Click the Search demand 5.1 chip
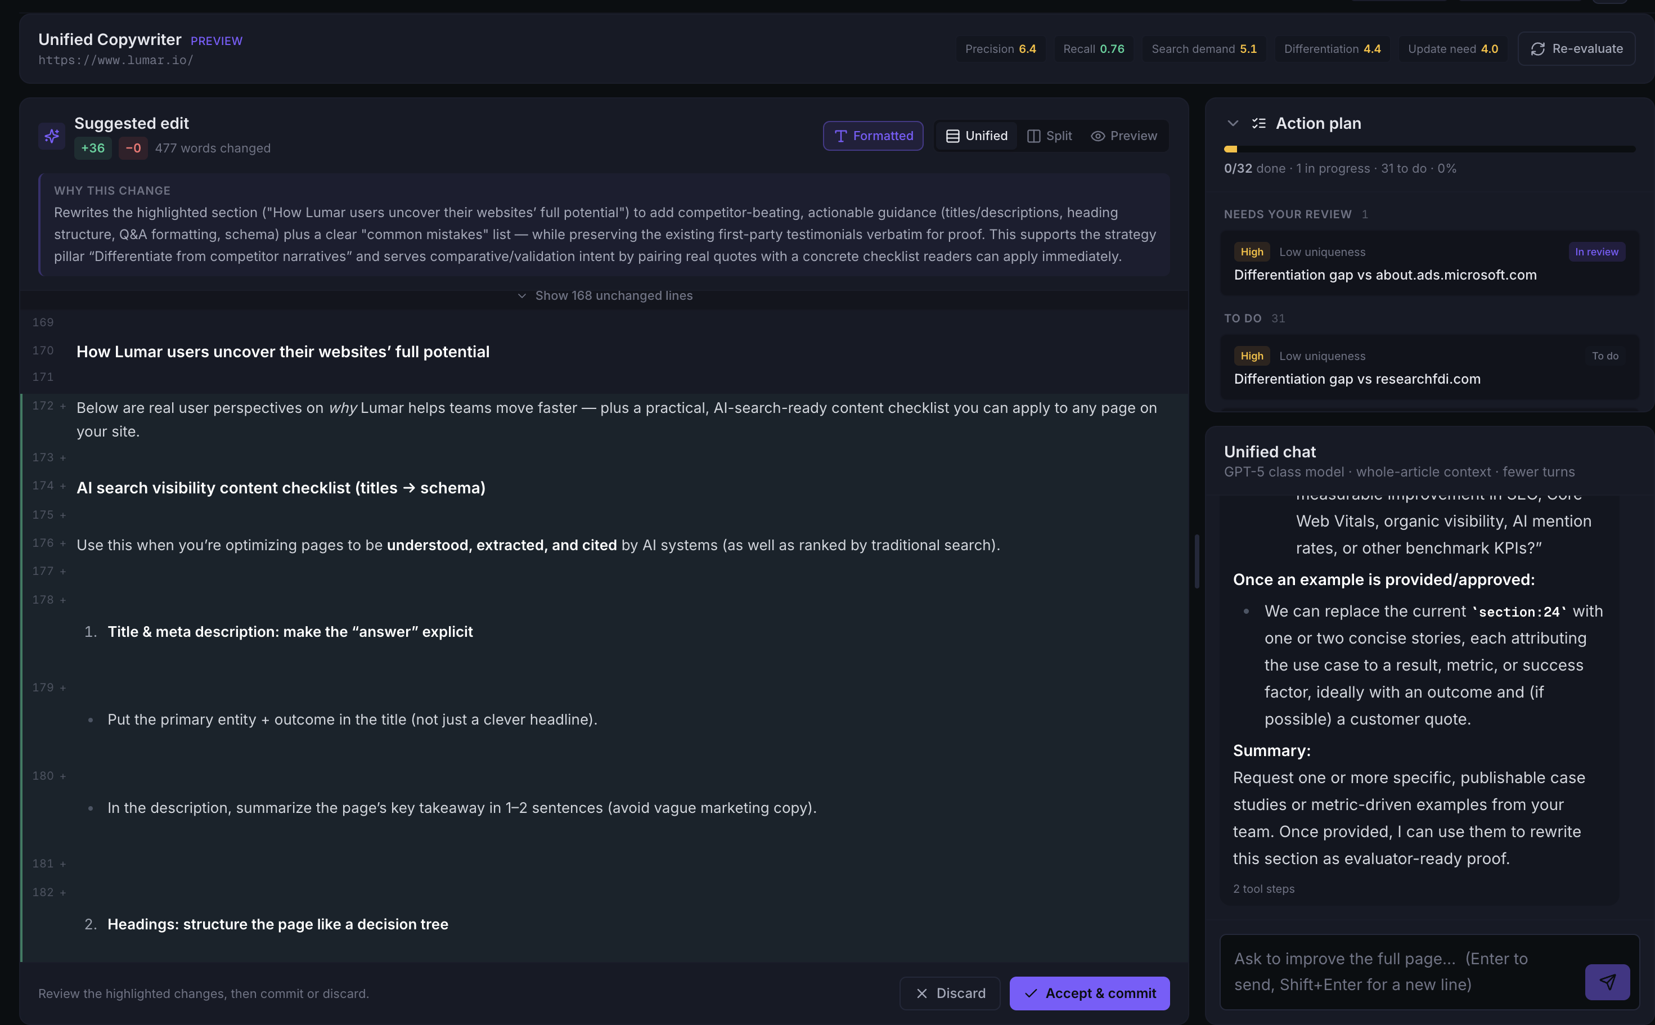The height and width of the screenshot is (1025, 1655). 1204,49
